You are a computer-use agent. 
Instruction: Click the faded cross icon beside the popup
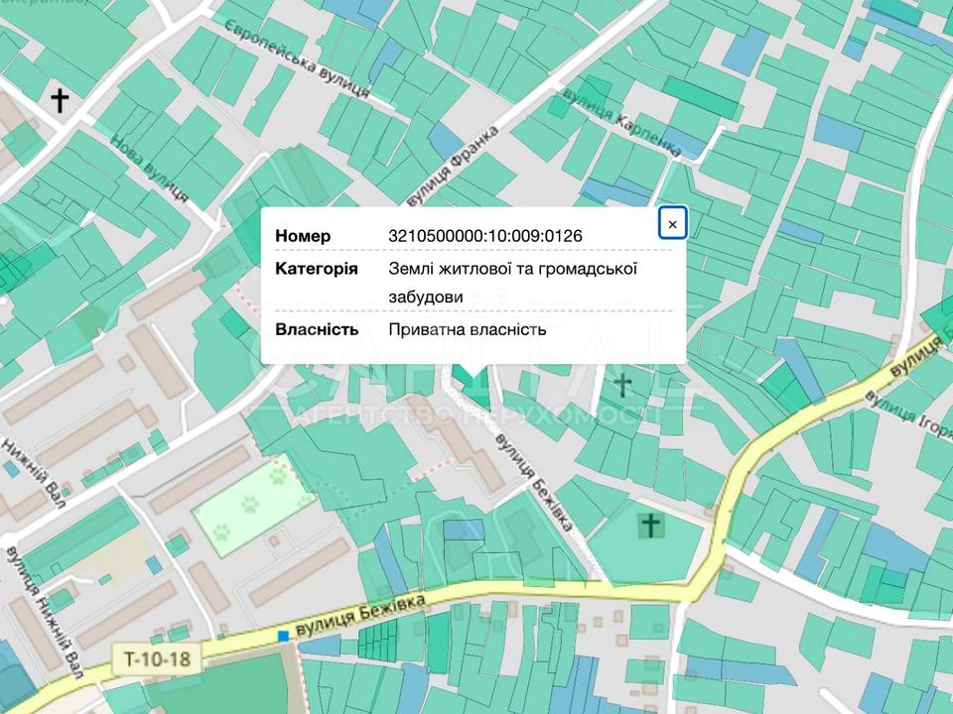coord(622,384)
